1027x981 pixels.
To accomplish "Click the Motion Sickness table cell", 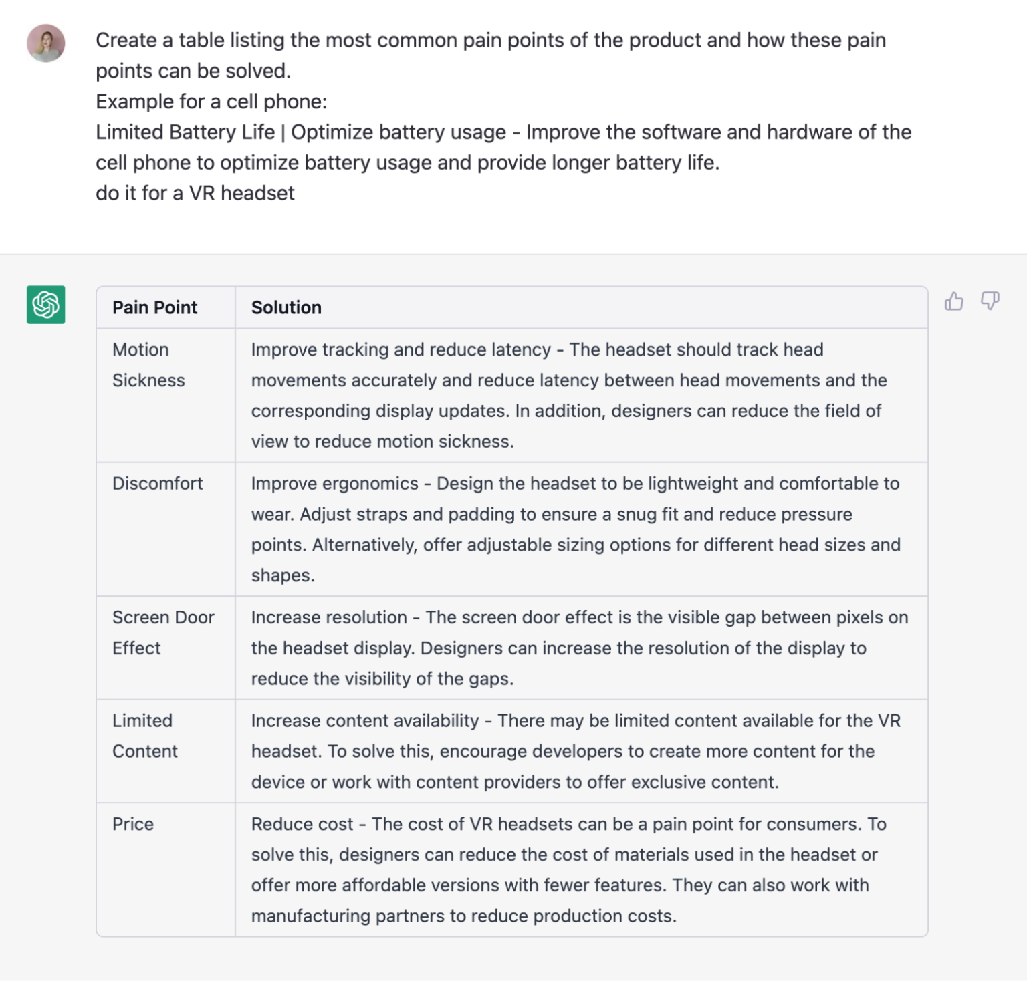I will point(148,364).
